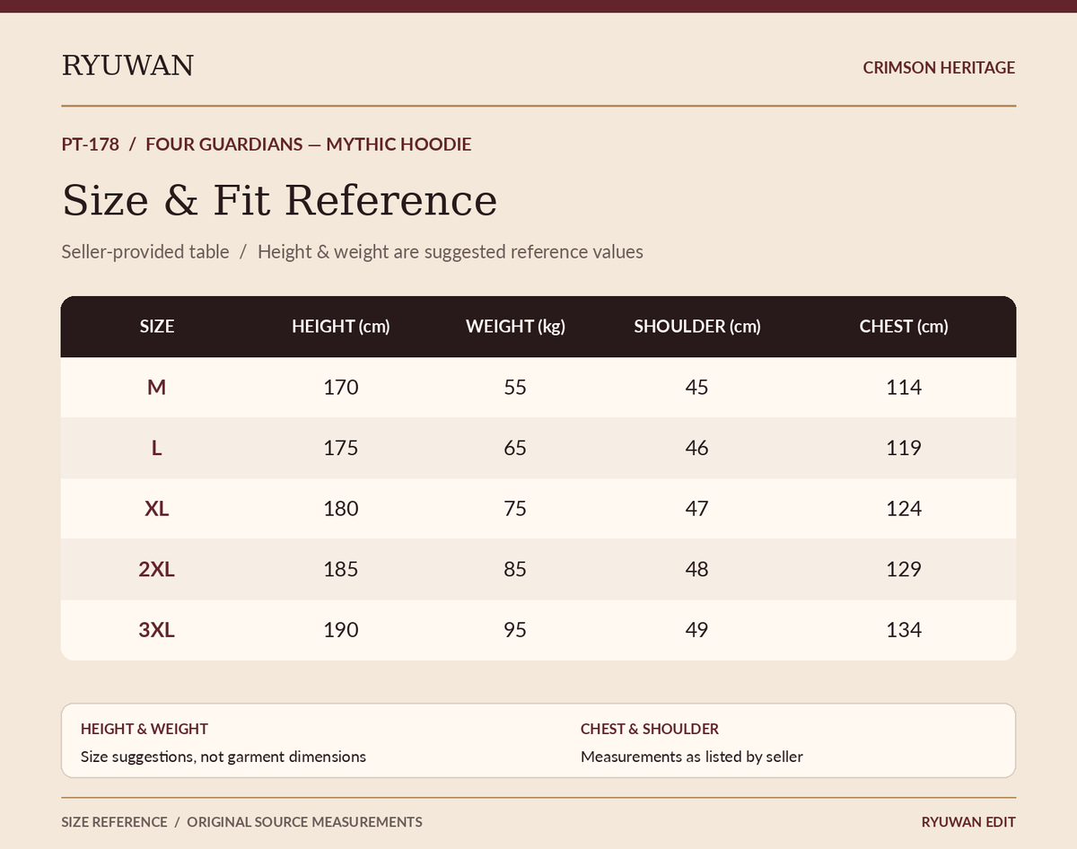Image resolution: width=1077 pixels, height=849 pixels.
Task: Select the SIZE column header
Action: pyautogui.click(x=157, y=327)
